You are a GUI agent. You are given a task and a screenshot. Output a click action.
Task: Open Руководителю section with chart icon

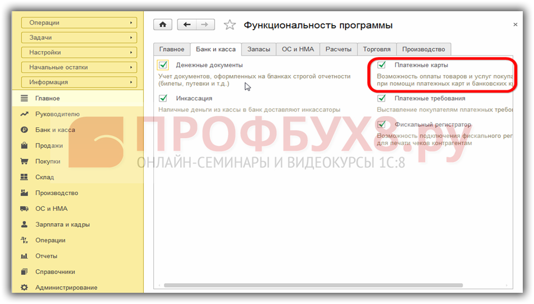57,114
